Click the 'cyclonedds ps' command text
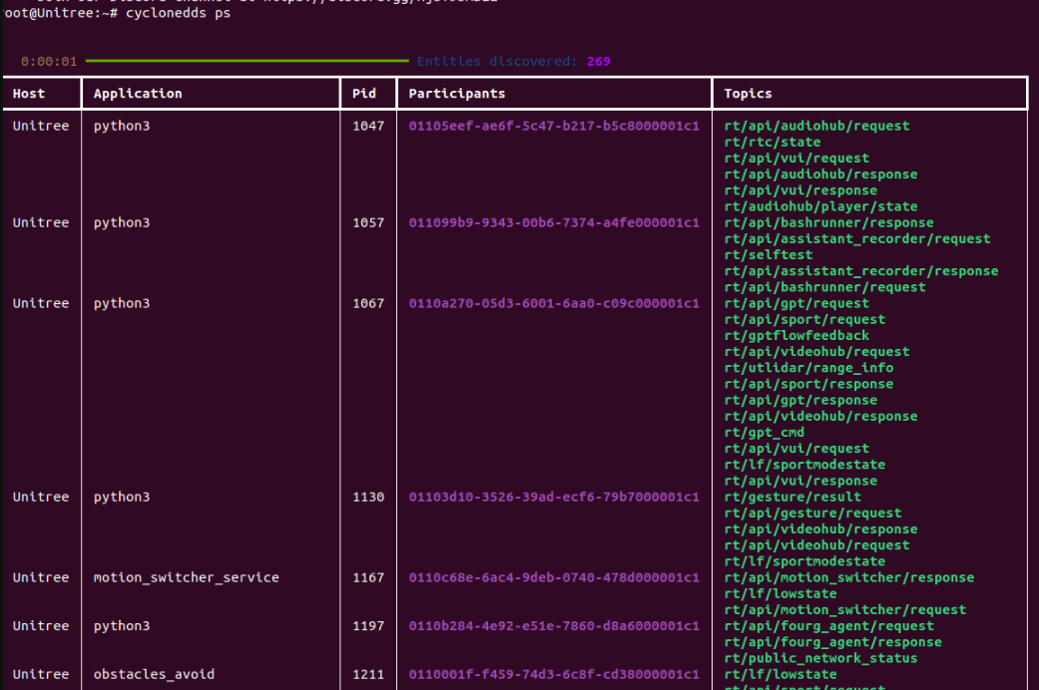The height and width of the screenshot is (690, 1039). tap(179, 13)
